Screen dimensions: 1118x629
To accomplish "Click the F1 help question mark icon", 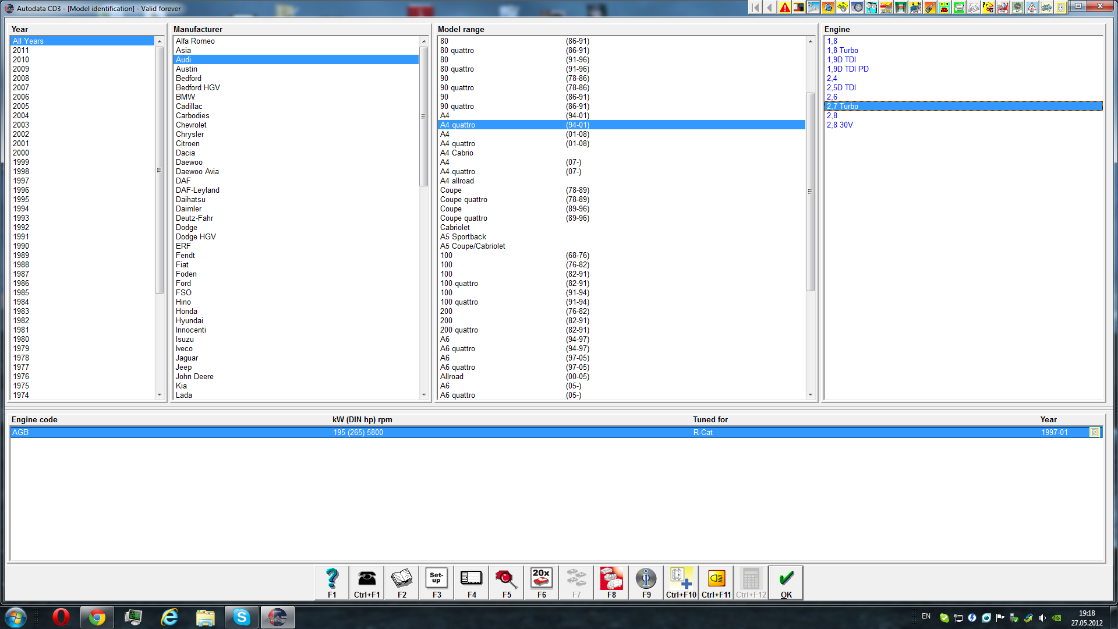I will pyautogui.click(x=332, y=579).
